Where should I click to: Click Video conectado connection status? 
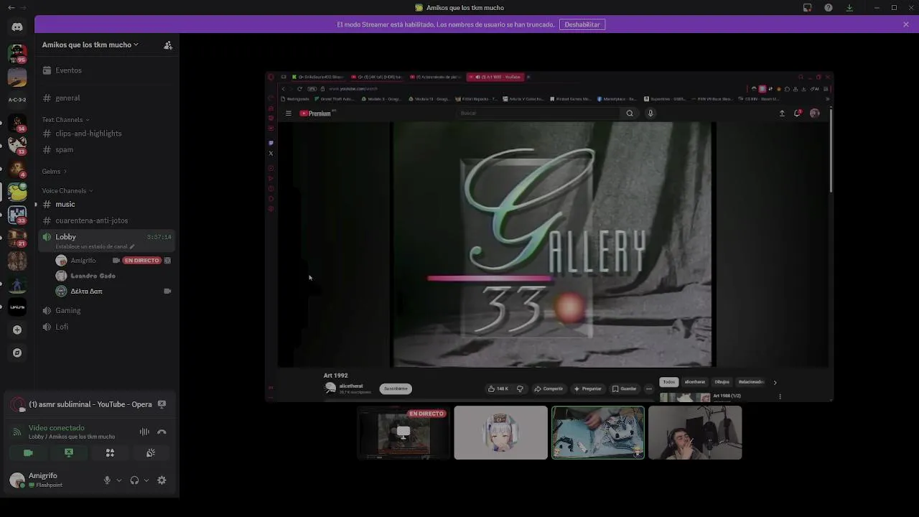point(57,428)
